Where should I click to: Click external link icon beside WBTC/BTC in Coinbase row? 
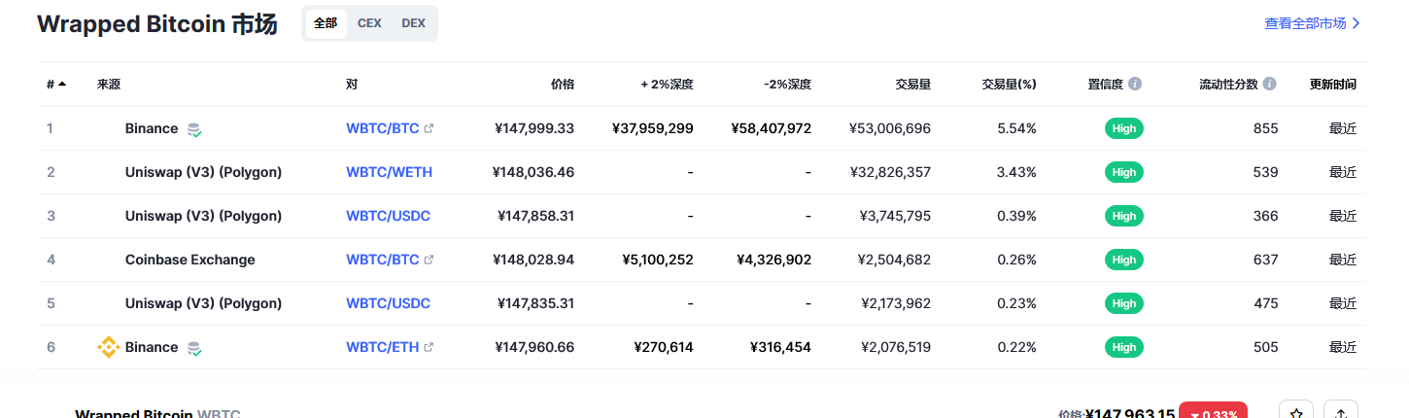click(x=430, y=260)
